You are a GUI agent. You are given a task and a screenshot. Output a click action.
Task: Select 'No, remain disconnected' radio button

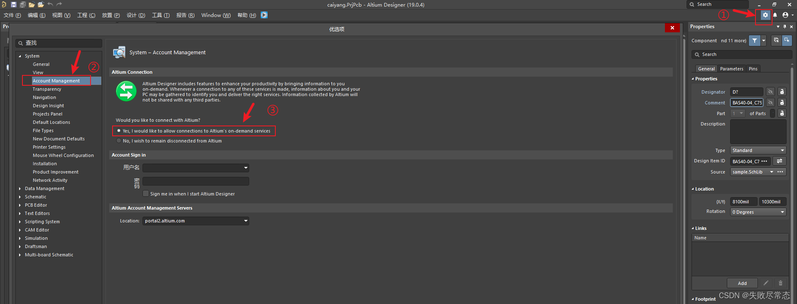(119, 141)
